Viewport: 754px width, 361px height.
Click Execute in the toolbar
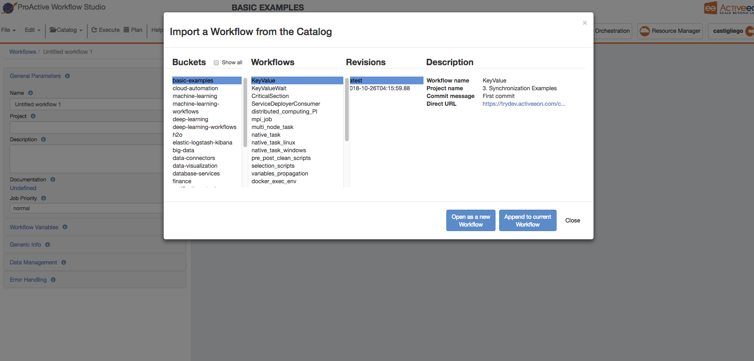click(106, 30)
